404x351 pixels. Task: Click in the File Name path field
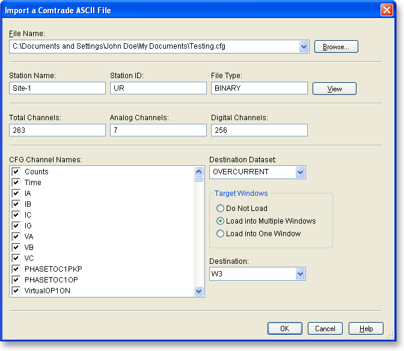pos(155,47)
